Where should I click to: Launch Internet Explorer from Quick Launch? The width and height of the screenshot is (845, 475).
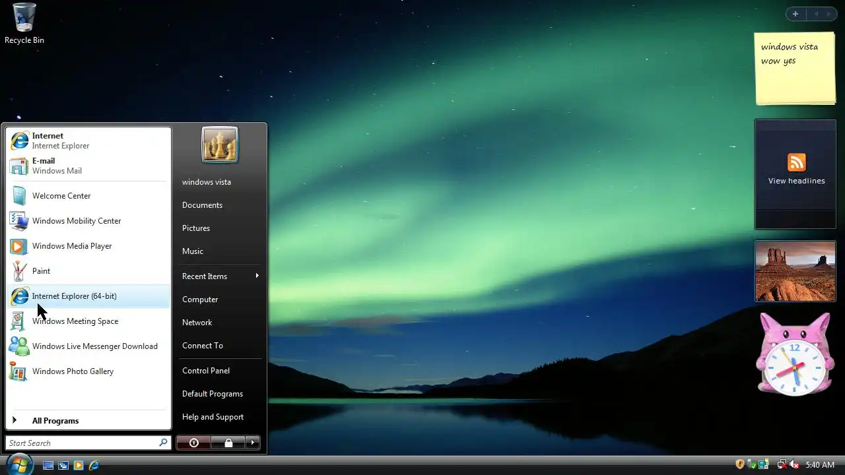tap(94, 465)
